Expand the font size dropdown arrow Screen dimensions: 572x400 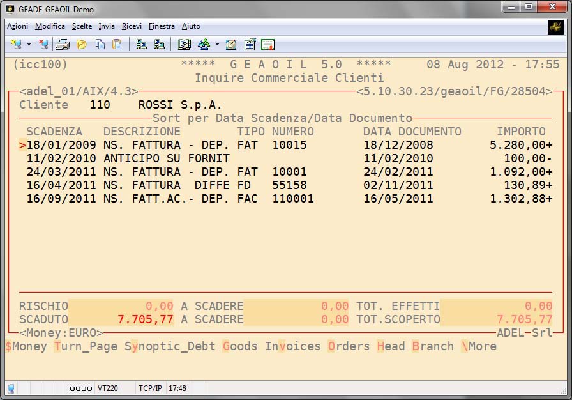pyautogui.click(x=217, y=45)
